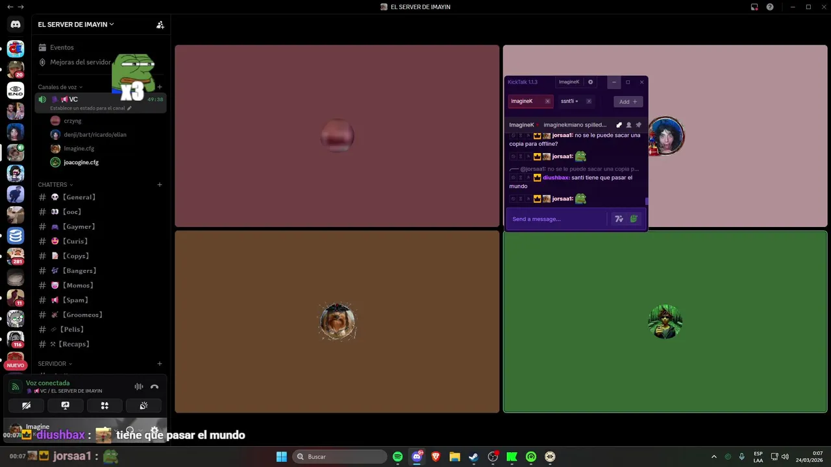This screenshot has height=467, width=831.
Task: Click Add + chatroom button in KickTalk
Action: 628,102
